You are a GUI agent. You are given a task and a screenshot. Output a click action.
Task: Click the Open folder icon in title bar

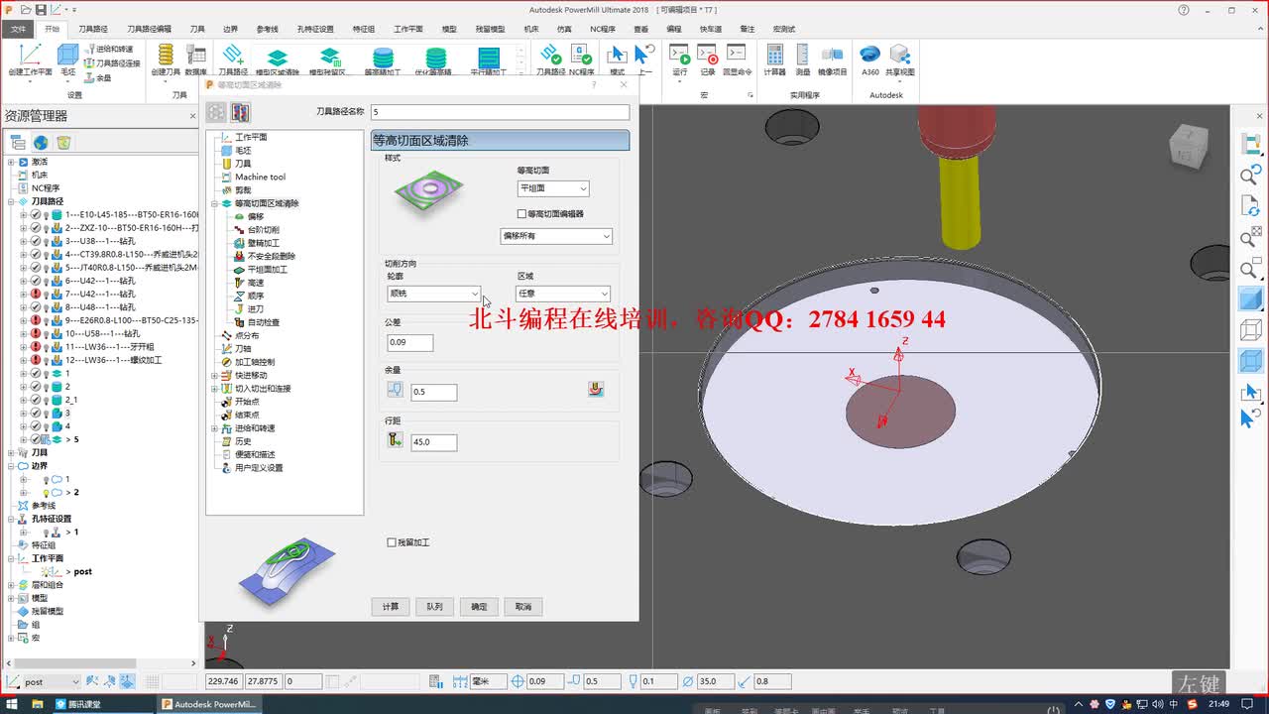click(x=25, y=9)
